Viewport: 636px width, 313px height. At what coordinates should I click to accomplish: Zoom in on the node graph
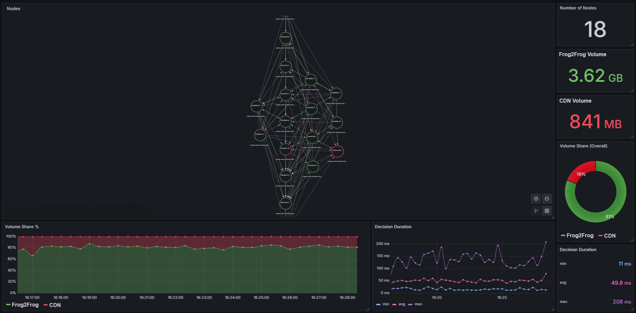click(536, 199)
